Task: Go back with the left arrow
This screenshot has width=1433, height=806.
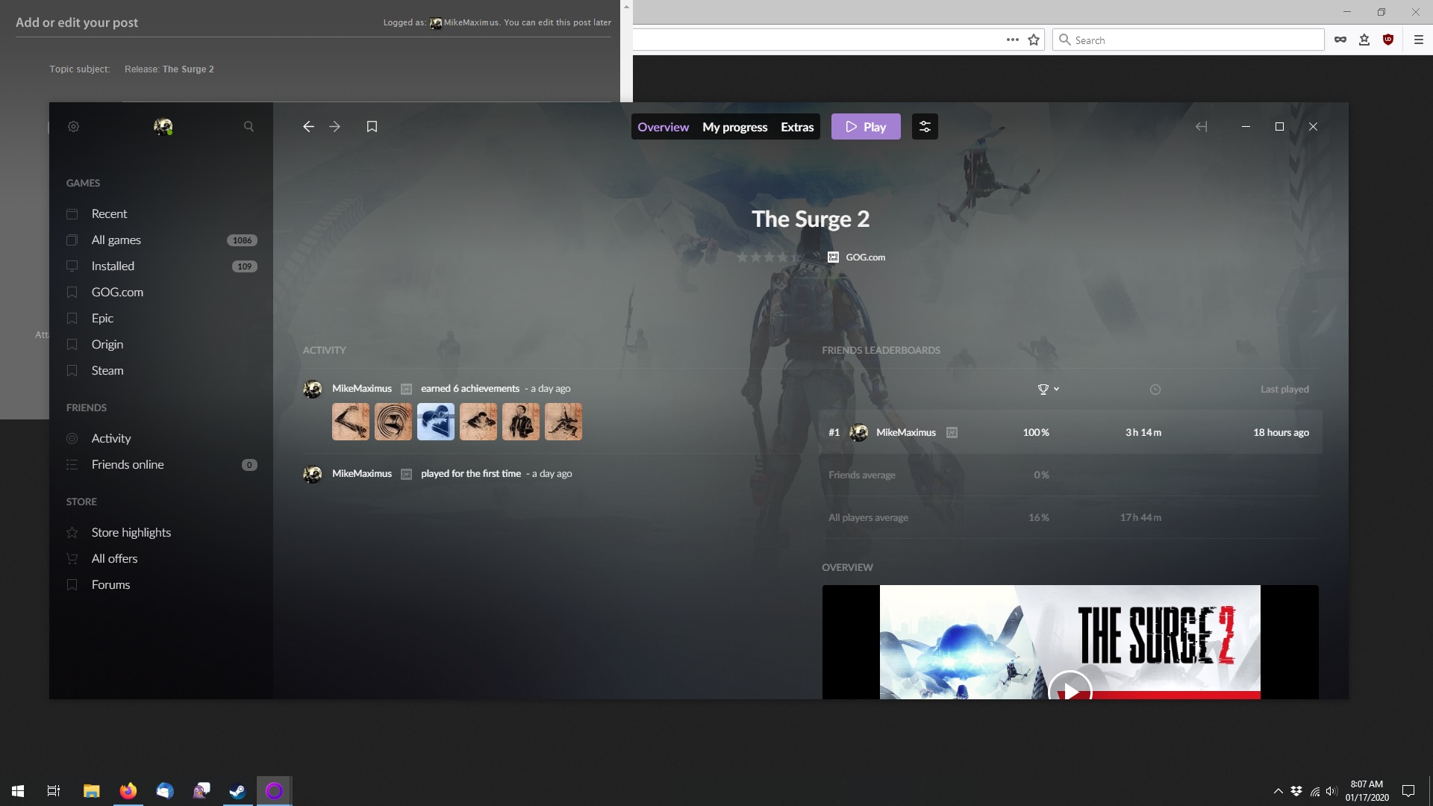Action: [x=308, y=127]
